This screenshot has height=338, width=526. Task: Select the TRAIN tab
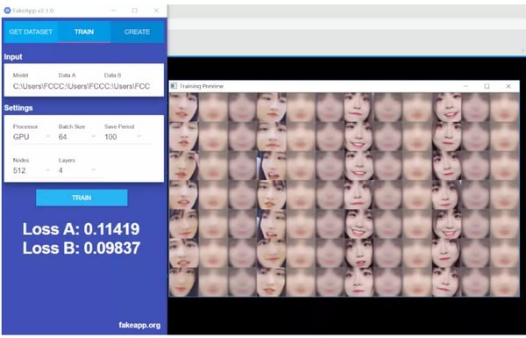click(84, 32)
